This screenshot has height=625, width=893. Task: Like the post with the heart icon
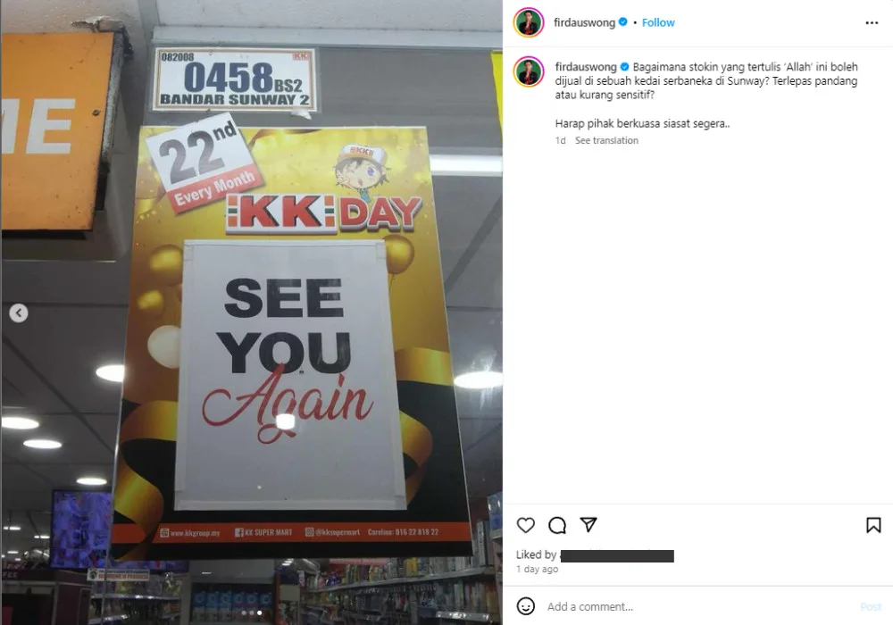pos(525,525)
